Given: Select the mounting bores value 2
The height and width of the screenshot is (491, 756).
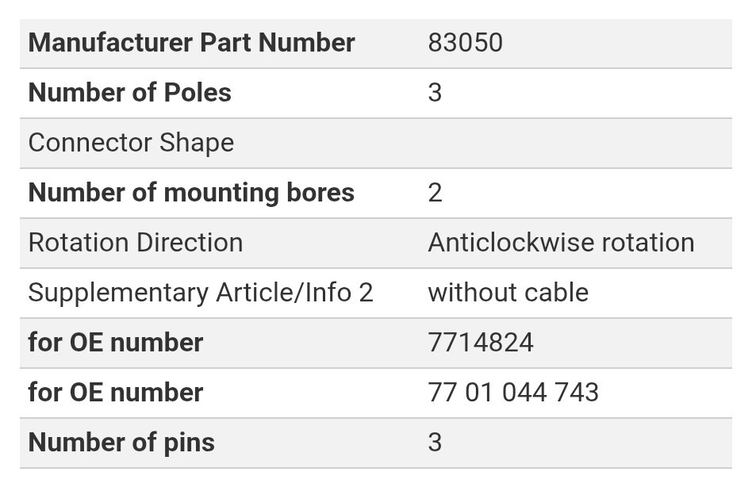Looking at the screenshot, I should point(435,193).
